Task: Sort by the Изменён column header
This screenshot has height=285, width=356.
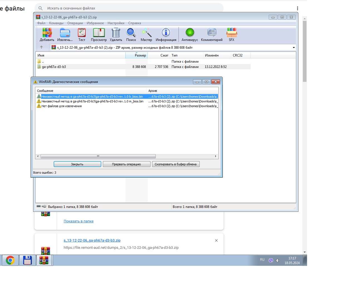Action: (x=217, y=55)
